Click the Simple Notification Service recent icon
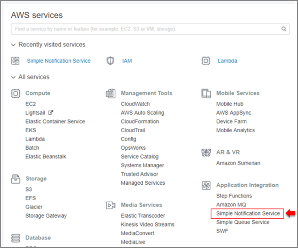 [x=15, y=61]
